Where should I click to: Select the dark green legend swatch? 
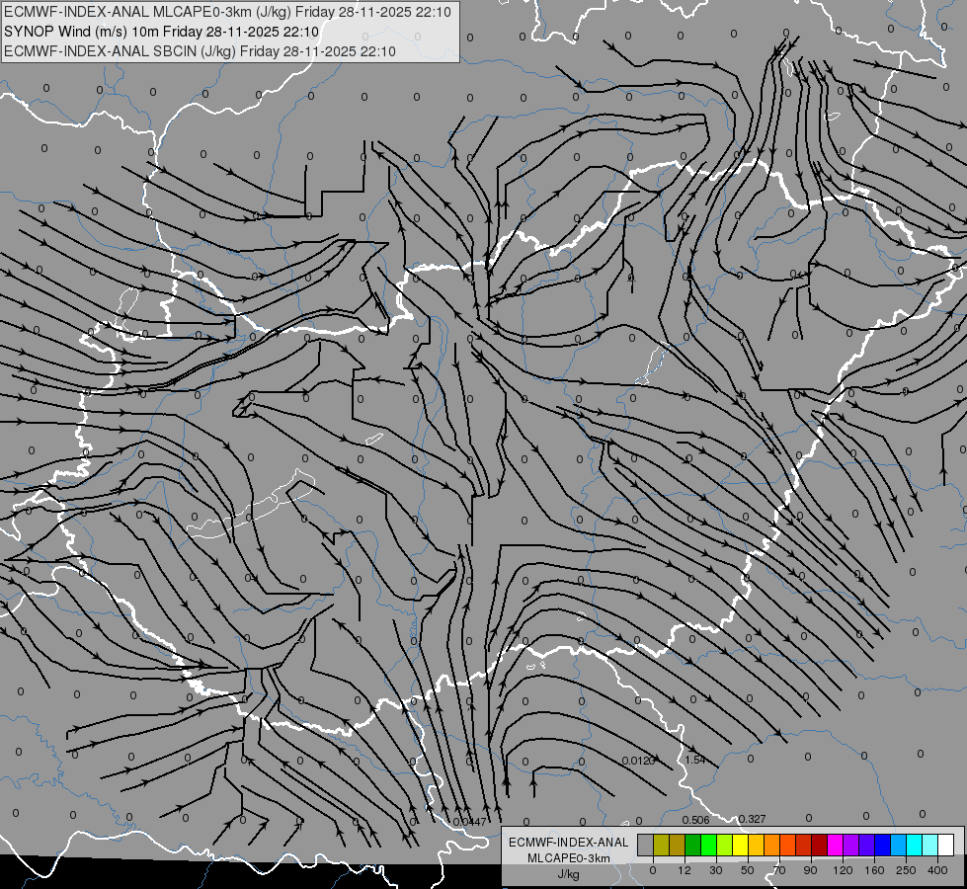[693, 845]
